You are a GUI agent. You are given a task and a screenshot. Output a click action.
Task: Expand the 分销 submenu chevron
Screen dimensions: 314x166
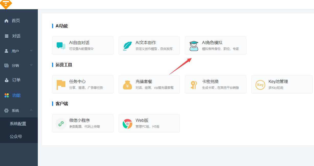(x=31, y=65)
